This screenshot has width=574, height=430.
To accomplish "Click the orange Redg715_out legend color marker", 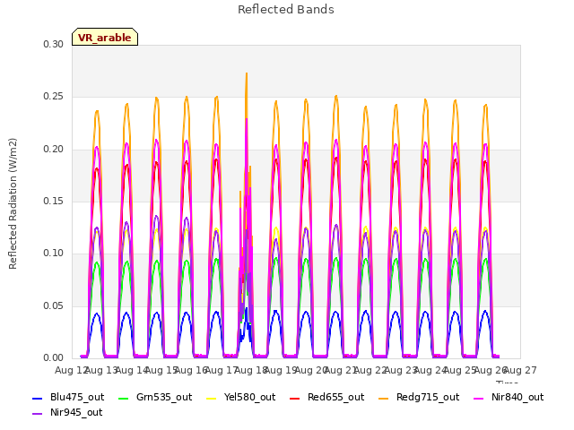I will 384,398.
